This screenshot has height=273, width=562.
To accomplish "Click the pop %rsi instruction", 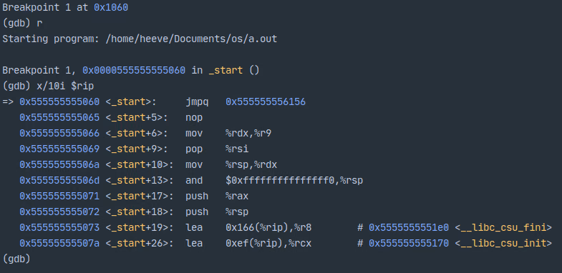I will click(x=217, y=149).
